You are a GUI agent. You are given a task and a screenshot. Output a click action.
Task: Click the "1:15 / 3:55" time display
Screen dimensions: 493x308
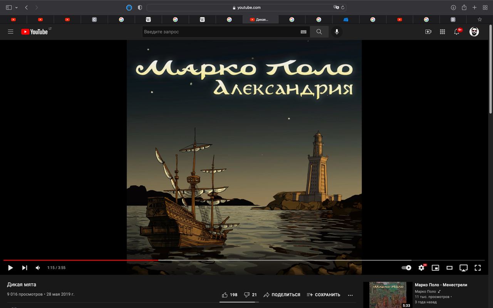(x=56, y=268)
